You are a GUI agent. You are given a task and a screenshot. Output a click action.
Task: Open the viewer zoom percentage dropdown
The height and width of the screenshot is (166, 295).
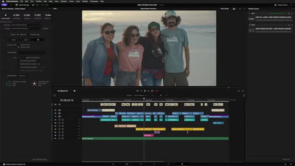(x=55, y=9)
